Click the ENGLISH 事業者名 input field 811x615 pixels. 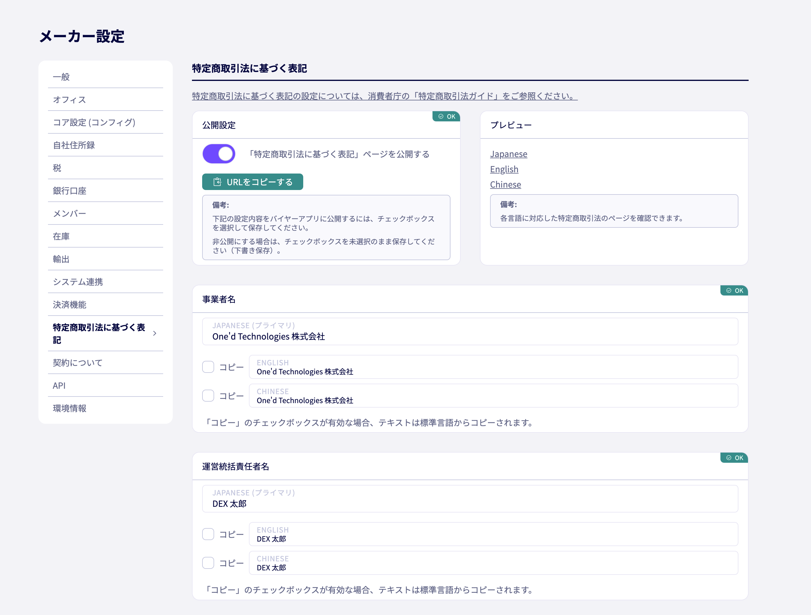pos(493,367)
